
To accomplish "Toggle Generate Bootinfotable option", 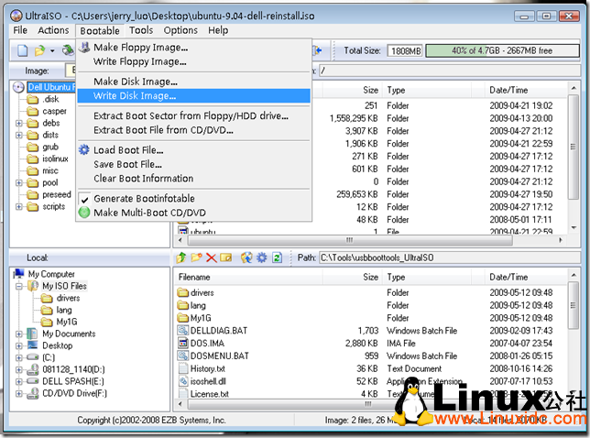I will [144, 199].
